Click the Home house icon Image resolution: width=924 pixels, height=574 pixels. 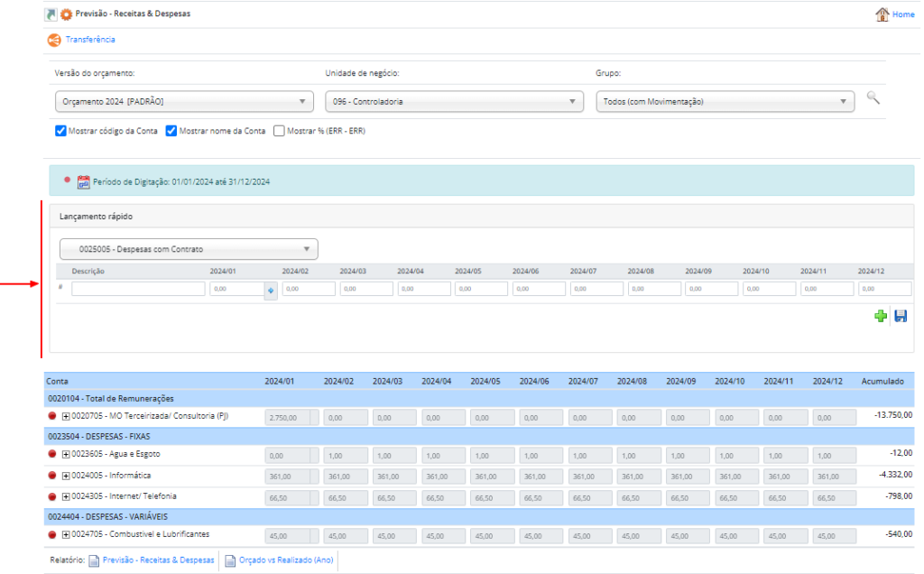(882, 14)
